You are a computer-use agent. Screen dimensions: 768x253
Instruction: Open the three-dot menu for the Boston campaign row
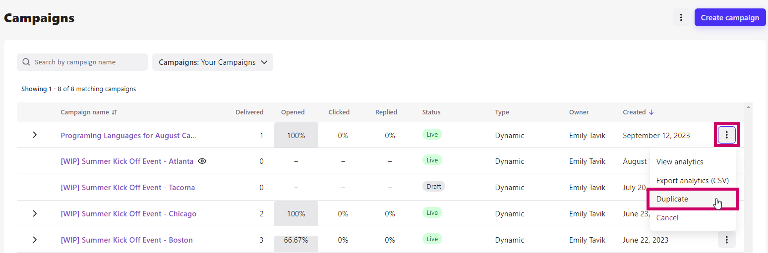pos(726,240)
